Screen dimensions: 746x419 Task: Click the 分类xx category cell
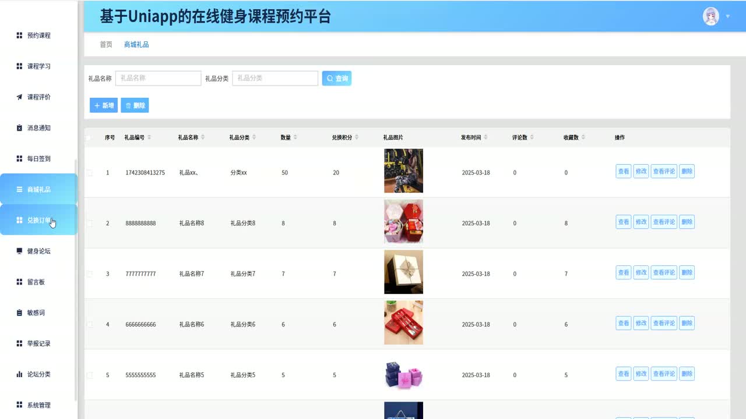pyautogui.click(x=238, y=173)
